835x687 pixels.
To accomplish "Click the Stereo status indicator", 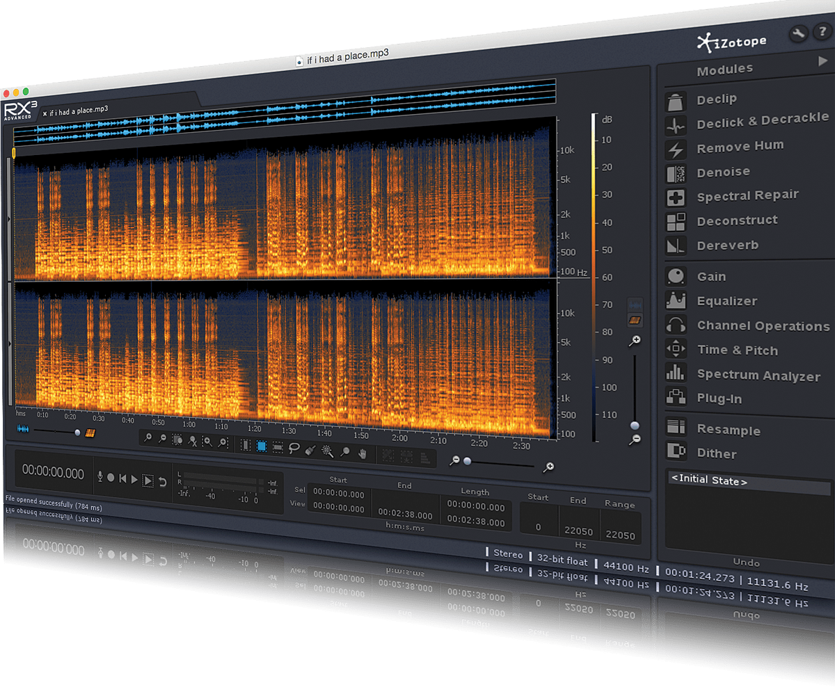I will [507, 555].
